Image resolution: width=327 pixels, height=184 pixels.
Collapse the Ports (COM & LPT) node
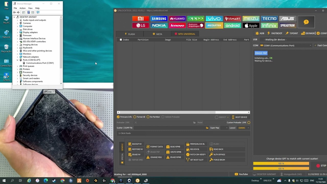tap(17, 60)
